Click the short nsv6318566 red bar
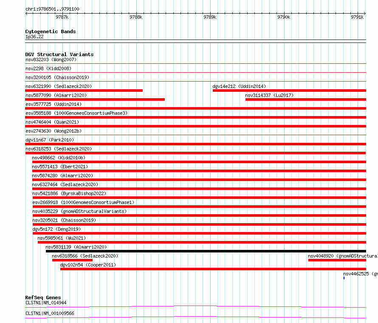This screenshot has height=323, width=378. tap(72, 260)
